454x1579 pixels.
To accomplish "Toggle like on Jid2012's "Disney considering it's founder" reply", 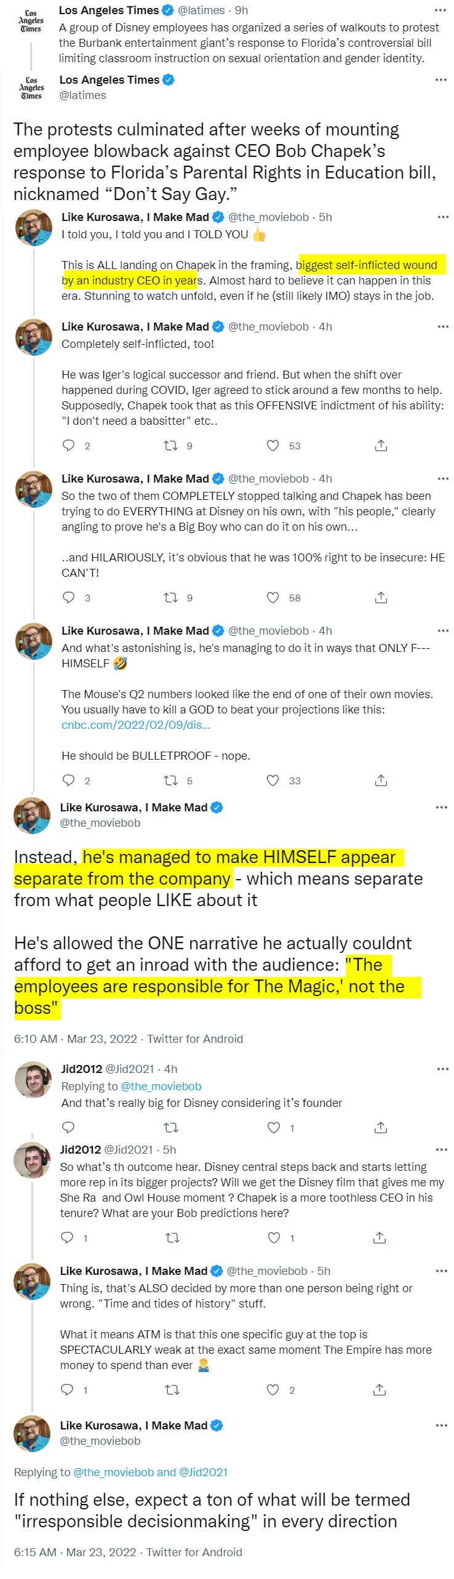I will (x=274, y=1128).
